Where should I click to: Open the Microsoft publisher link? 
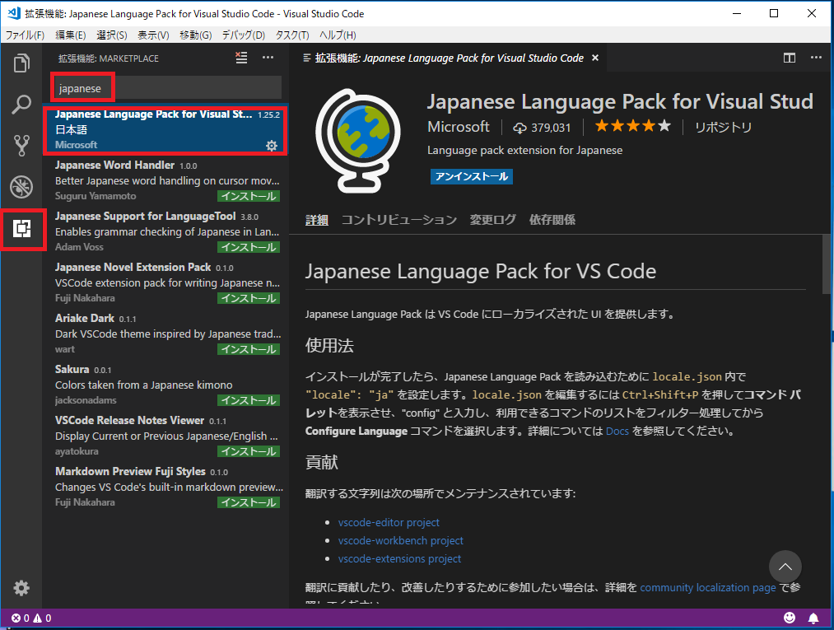(459, 127)
